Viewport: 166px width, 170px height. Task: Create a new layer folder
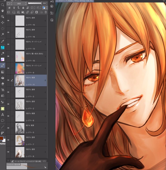23,12
